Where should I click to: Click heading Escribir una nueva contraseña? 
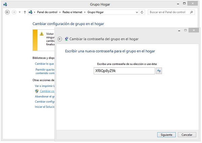coord(110,51)
